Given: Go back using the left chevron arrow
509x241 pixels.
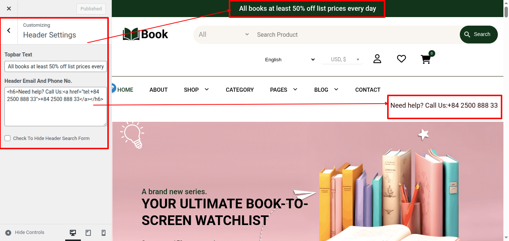Looking at the screenshot, I should pyautogui.click(x=9, y=31).
